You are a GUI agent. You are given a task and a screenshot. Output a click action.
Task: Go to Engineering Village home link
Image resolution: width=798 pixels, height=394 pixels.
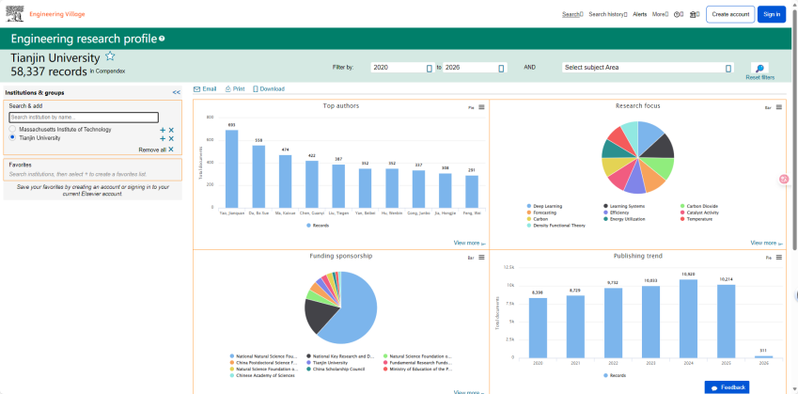click(x=57, y=14)
